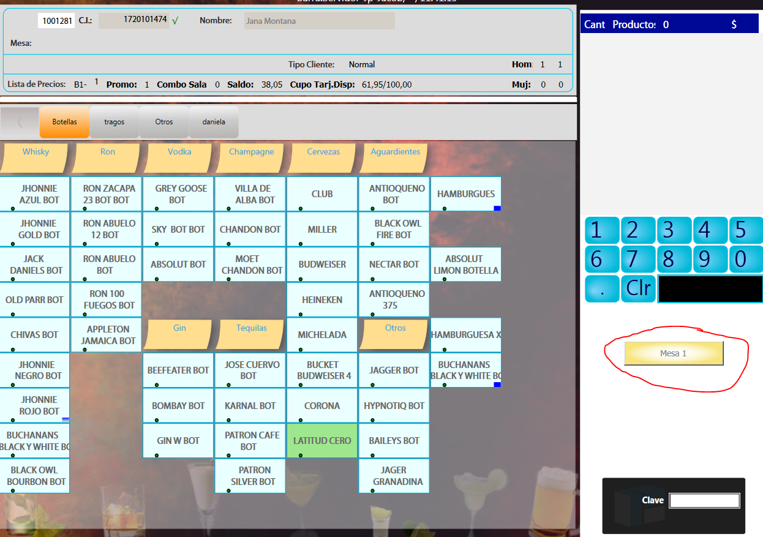Add BLACK OWL BOURBON BOT product

[35, 476]
